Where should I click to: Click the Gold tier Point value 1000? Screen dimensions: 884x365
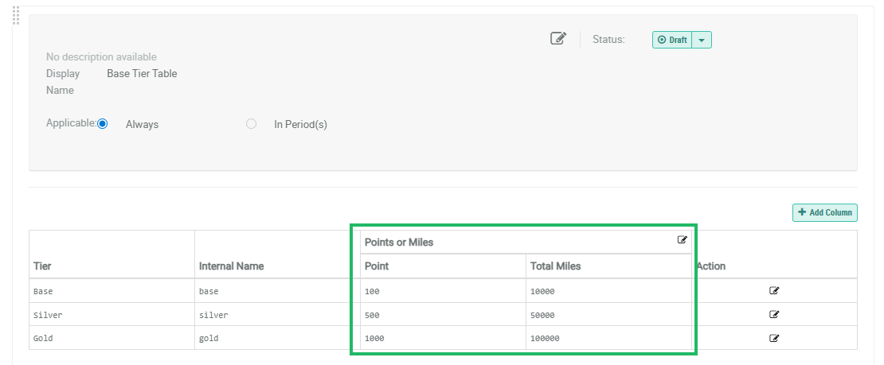pos(376,338)
